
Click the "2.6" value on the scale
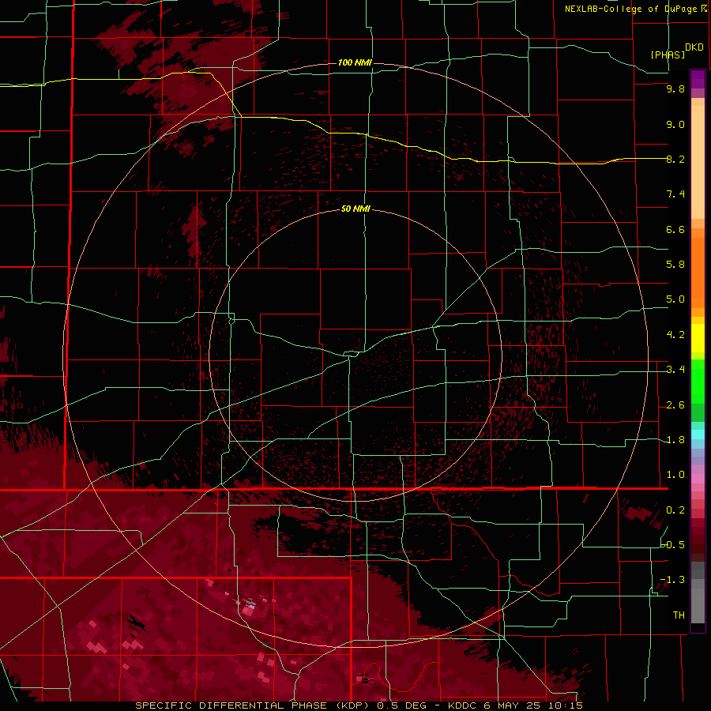pyautogui.click(x=675, y=405)
